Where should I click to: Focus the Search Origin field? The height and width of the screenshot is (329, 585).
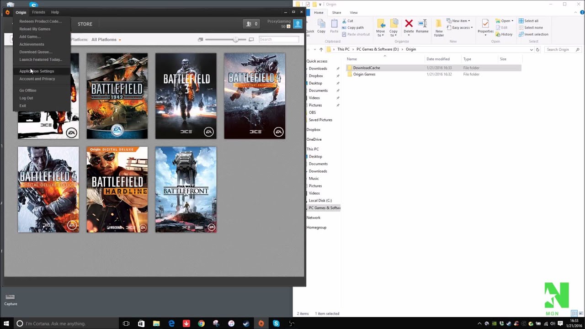[563, 49]
